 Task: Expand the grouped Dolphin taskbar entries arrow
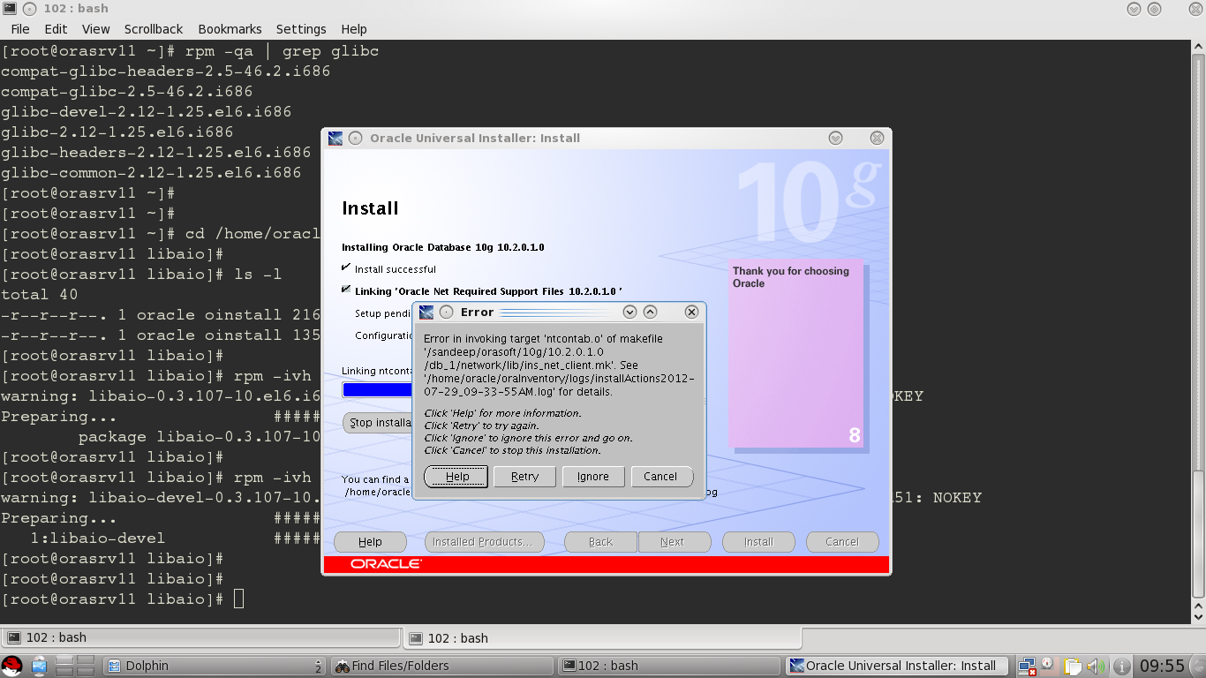click(319, 666)
